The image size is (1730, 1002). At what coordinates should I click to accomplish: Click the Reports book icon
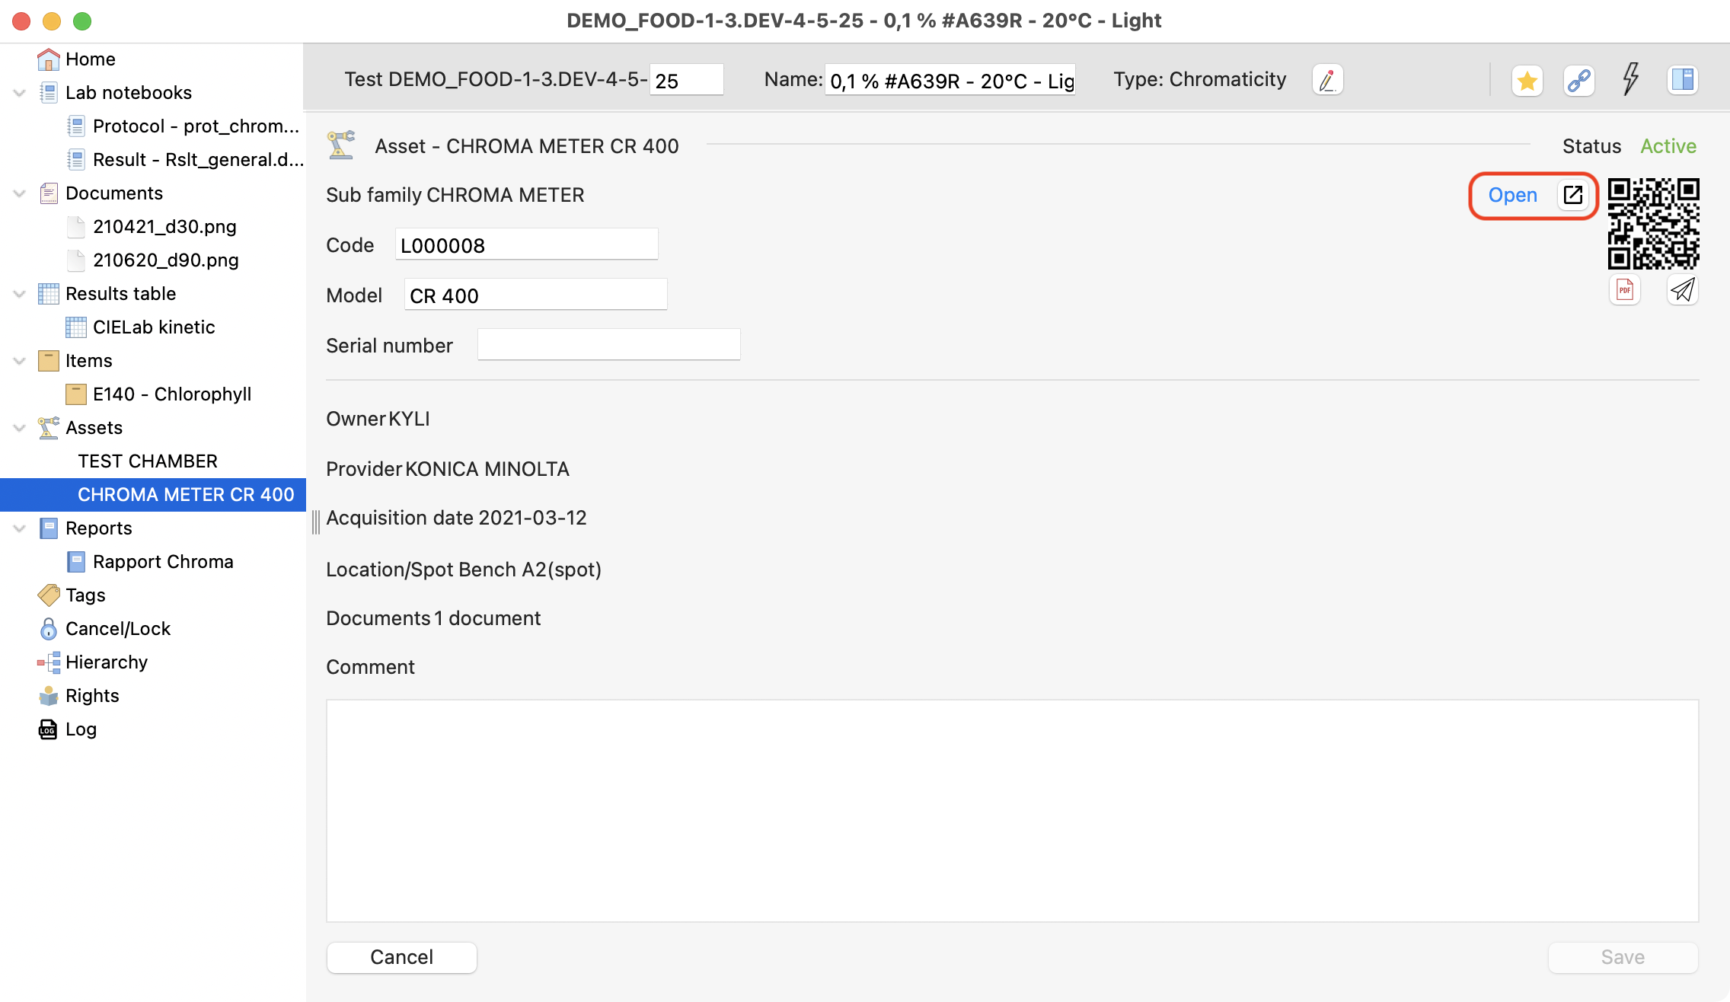click(x=48, y=528)
